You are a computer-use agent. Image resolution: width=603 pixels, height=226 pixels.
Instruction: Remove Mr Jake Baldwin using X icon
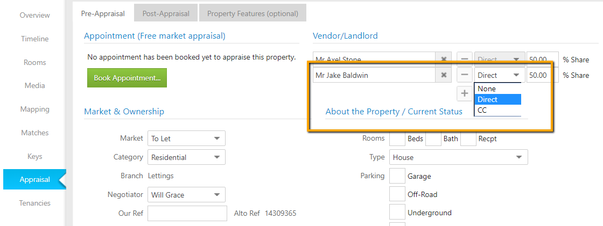click(444, 75)
